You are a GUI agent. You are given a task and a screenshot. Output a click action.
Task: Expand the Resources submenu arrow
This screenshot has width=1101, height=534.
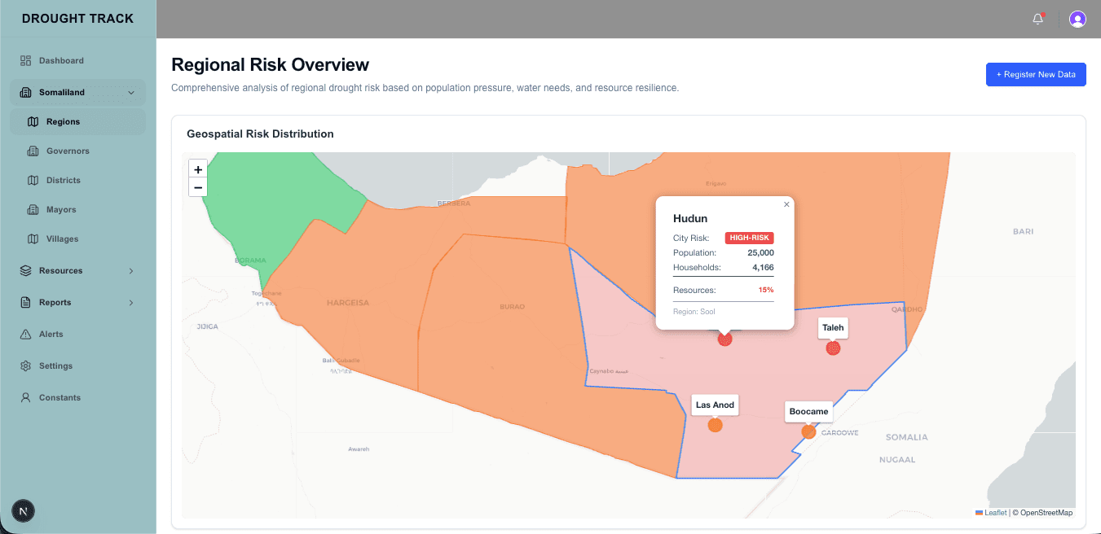point(131,271)
